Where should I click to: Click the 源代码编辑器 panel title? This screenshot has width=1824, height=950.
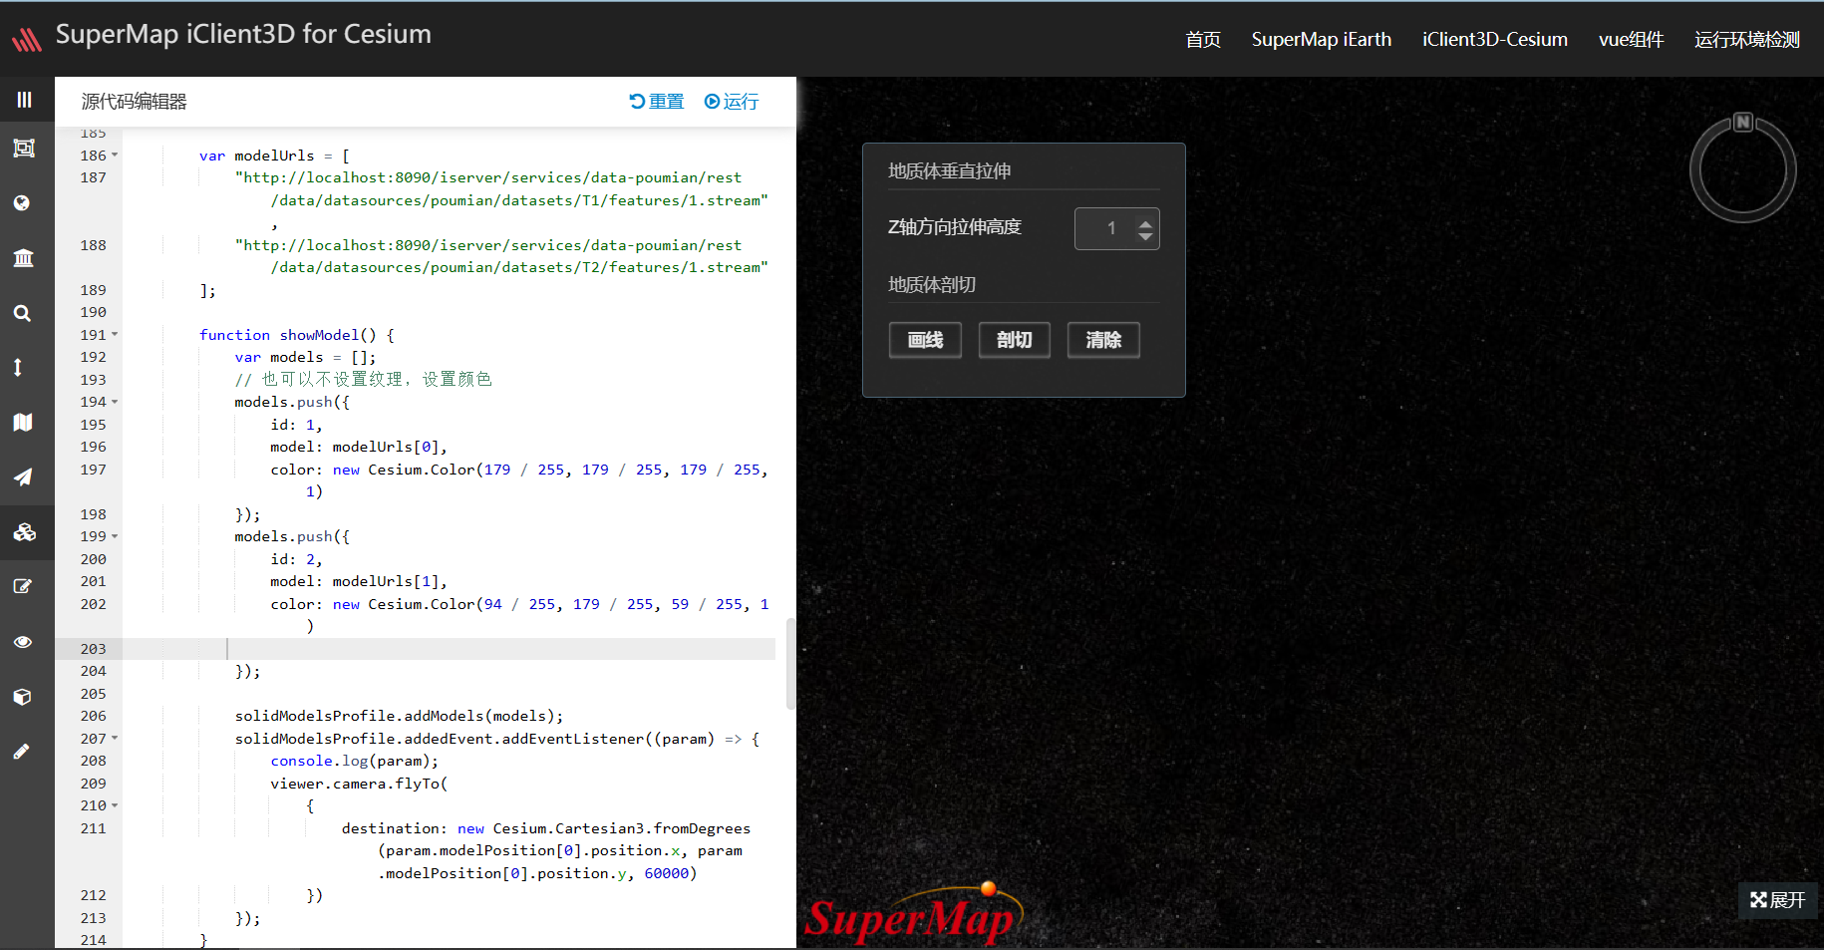pyautogui.click(x=135, y=102)
